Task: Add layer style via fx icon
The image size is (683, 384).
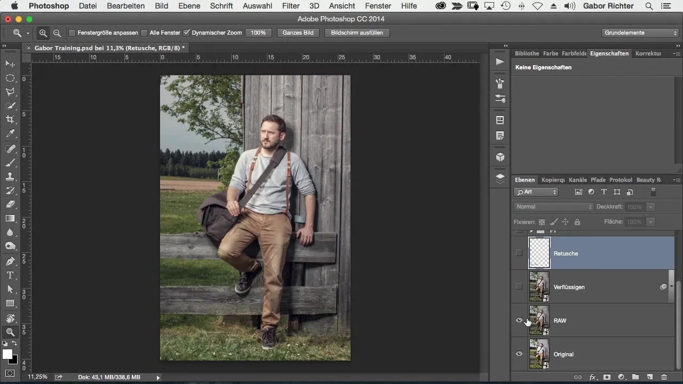Action: click(x=592, y=377)
